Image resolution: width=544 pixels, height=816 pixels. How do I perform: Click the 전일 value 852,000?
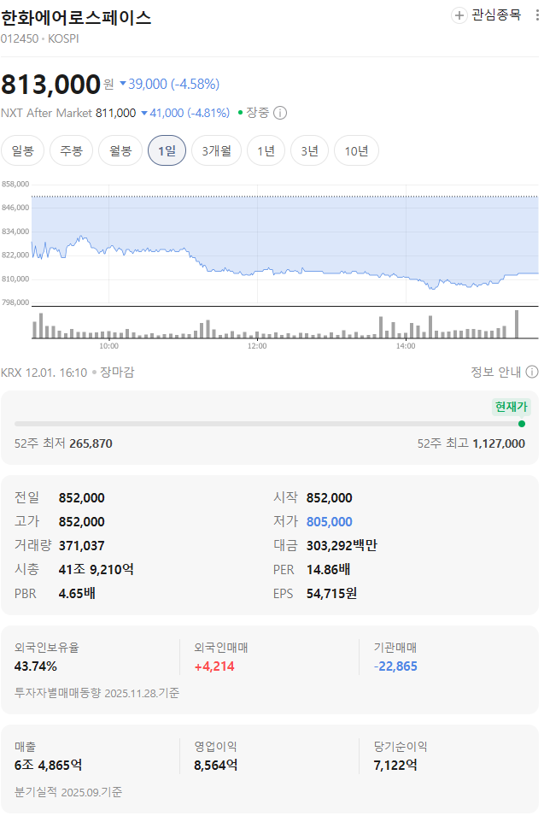(82, 498)
